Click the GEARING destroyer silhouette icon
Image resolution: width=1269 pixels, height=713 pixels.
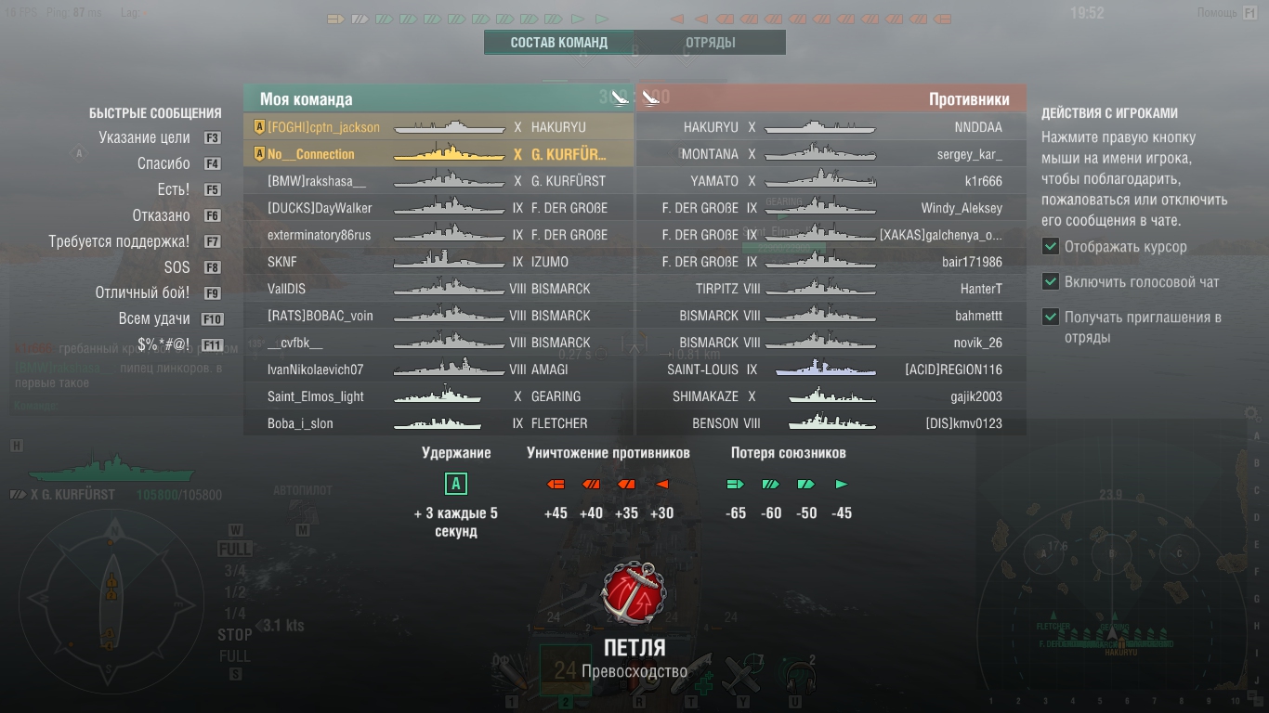tap(438, 396)
